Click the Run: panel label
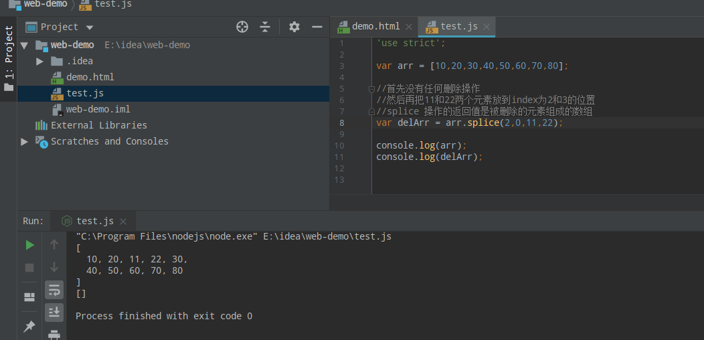Image resolution: width=704 pixels, height=340 pixels. 33,221
